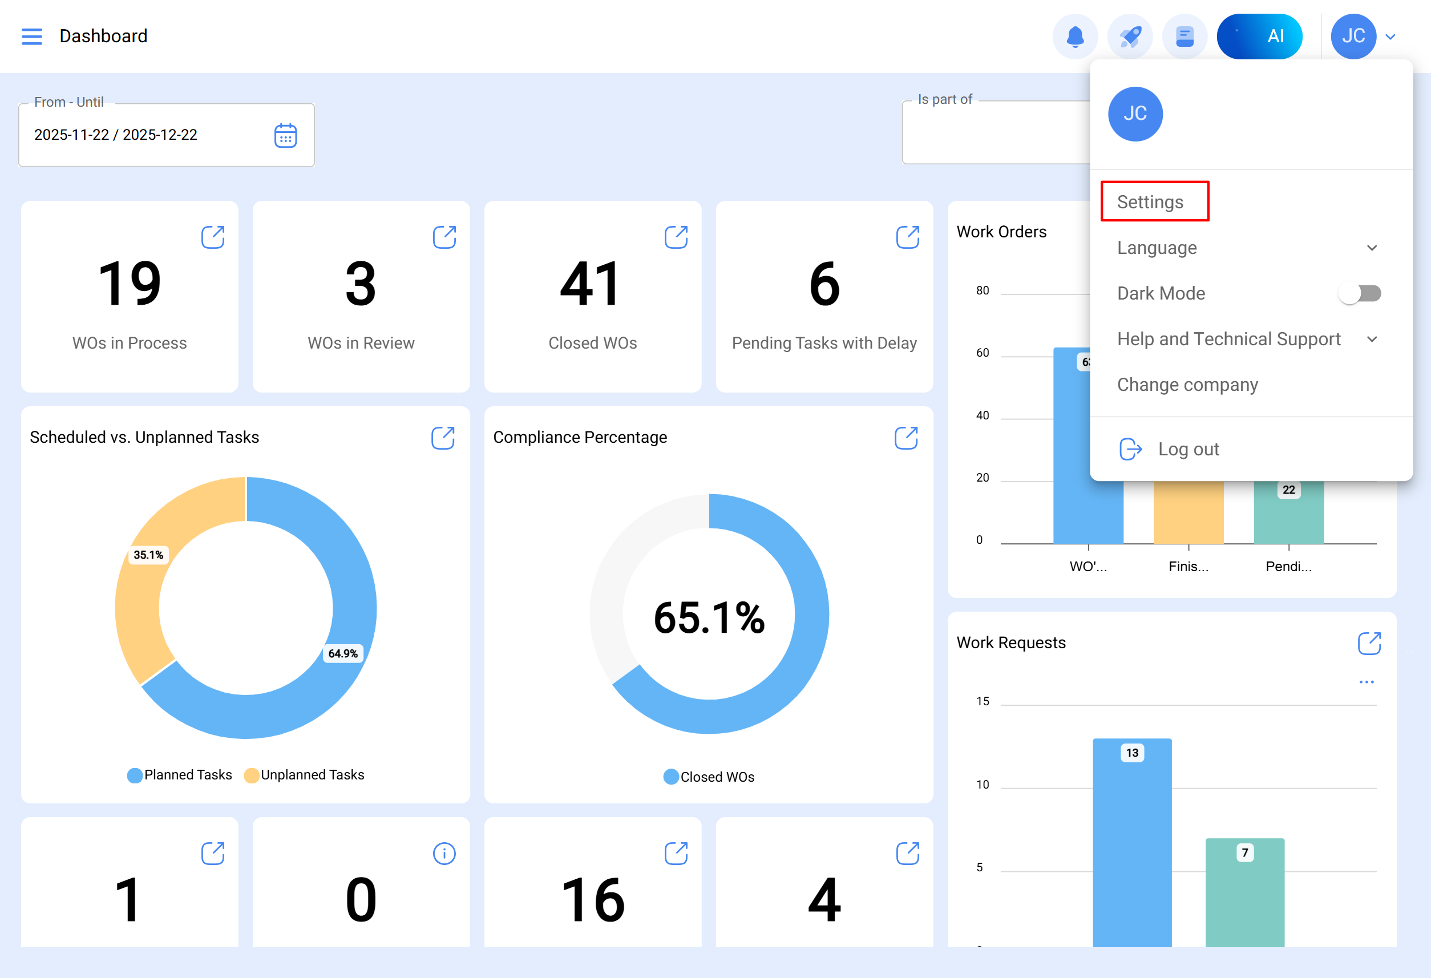
Task: Open the AI assistant button
Action: pyautogui.click(x=1259, y=37)
